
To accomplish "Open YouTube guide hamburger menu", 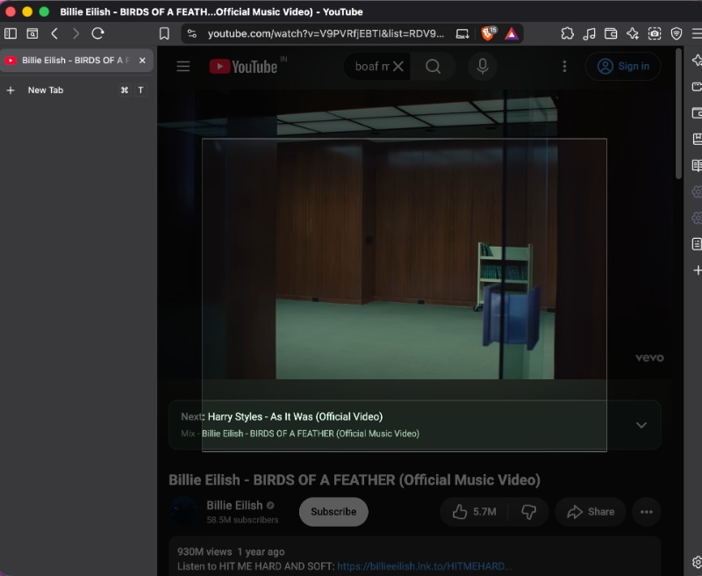I will [183, 67].
